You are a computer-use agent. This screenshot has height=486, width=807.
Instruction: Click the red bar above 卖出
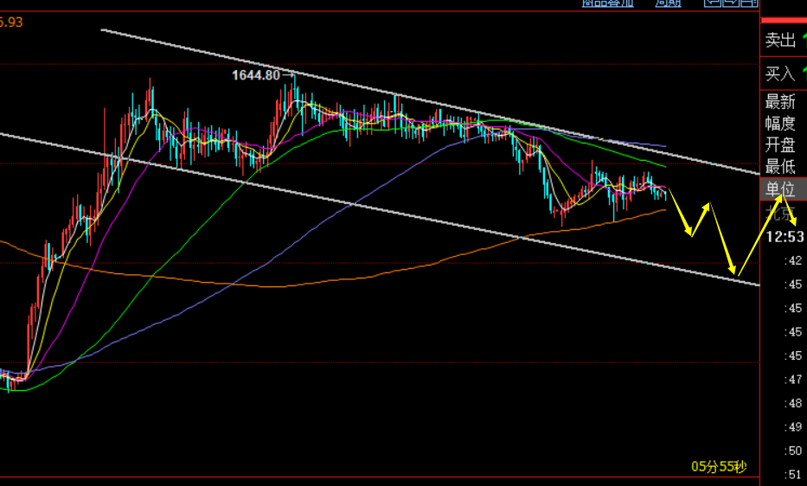click(x=784, y=21)
